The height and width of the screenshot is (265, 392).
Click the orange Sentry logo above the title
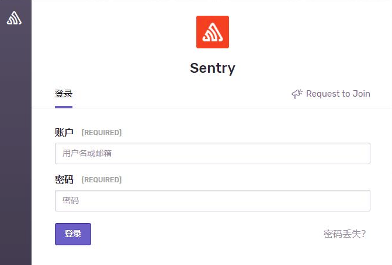pos(213,32)
